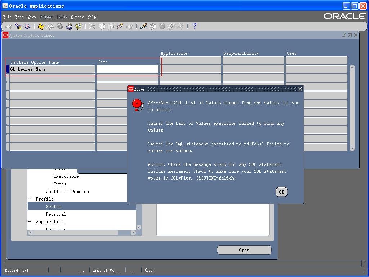Close the System Profile Values window
Screen dimensions: 369x277
click(356, 35)
